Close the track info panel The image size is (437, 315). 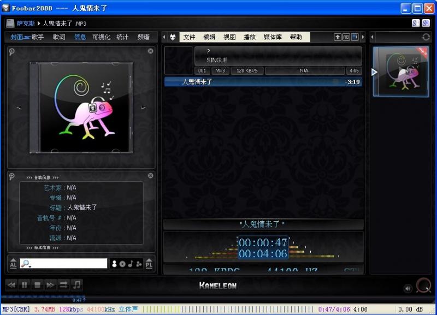coord(151,175)
